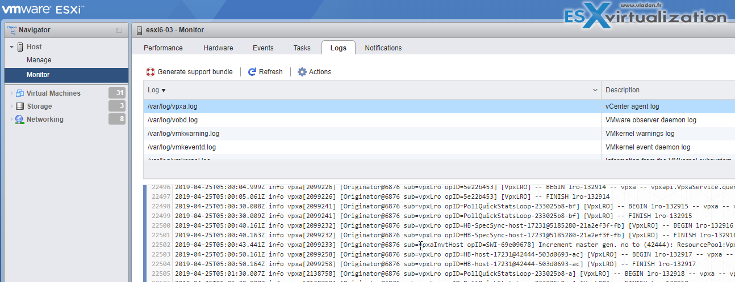Click the Actions gear icon
735x282 pixels.
click(302, 72)
